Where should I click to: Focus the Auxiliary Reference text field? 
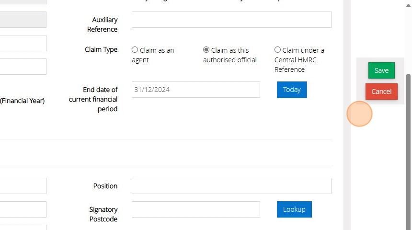pyautogui.click(x=231, y=20)
